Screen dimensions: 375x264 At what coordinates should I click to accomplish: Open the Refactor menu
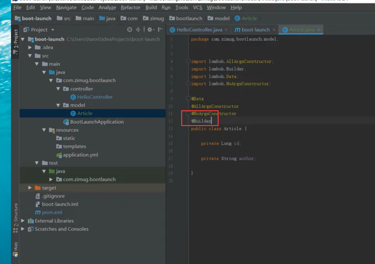pos(130,8)
